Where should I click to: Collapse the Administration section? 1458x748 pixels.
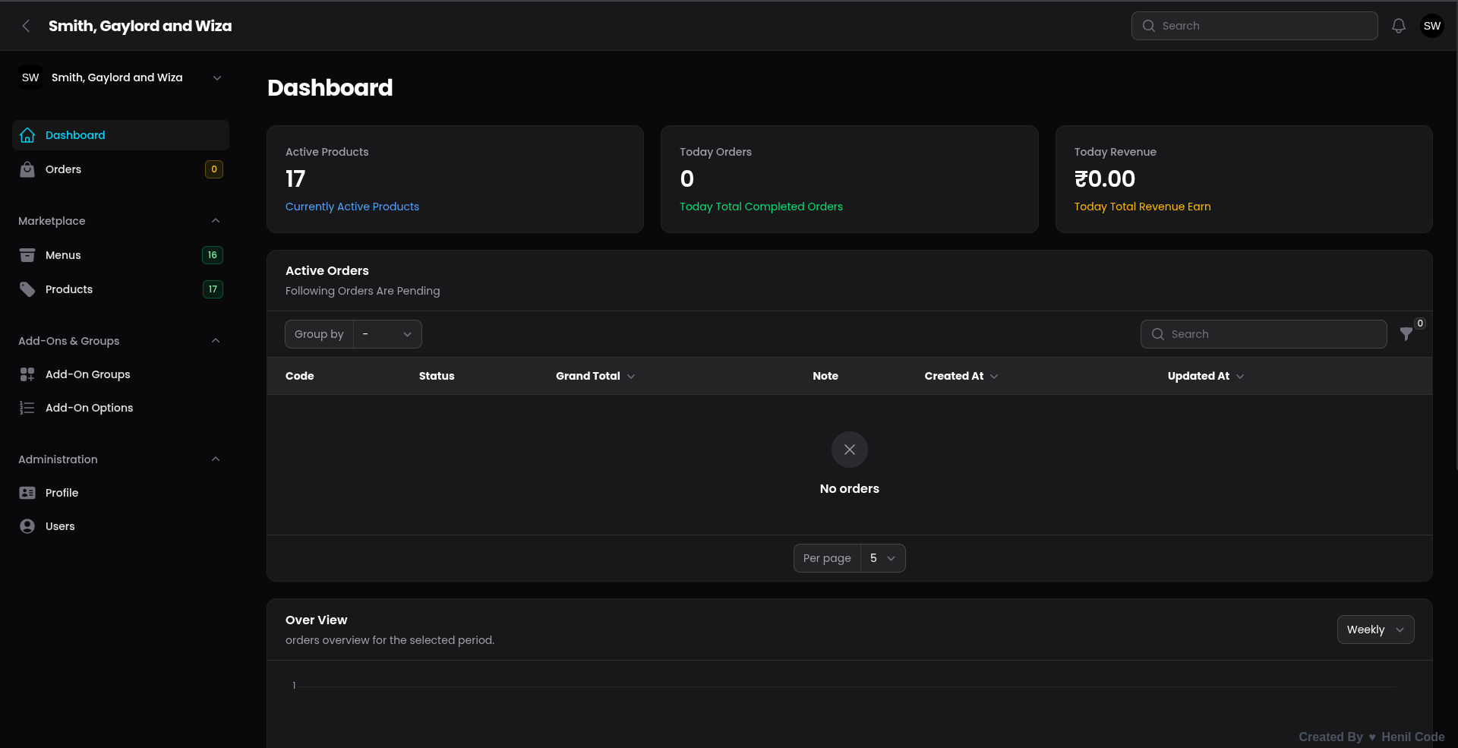(216, 459)
